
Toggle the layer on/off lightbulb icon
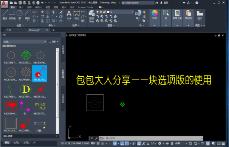tap(97, 12)
